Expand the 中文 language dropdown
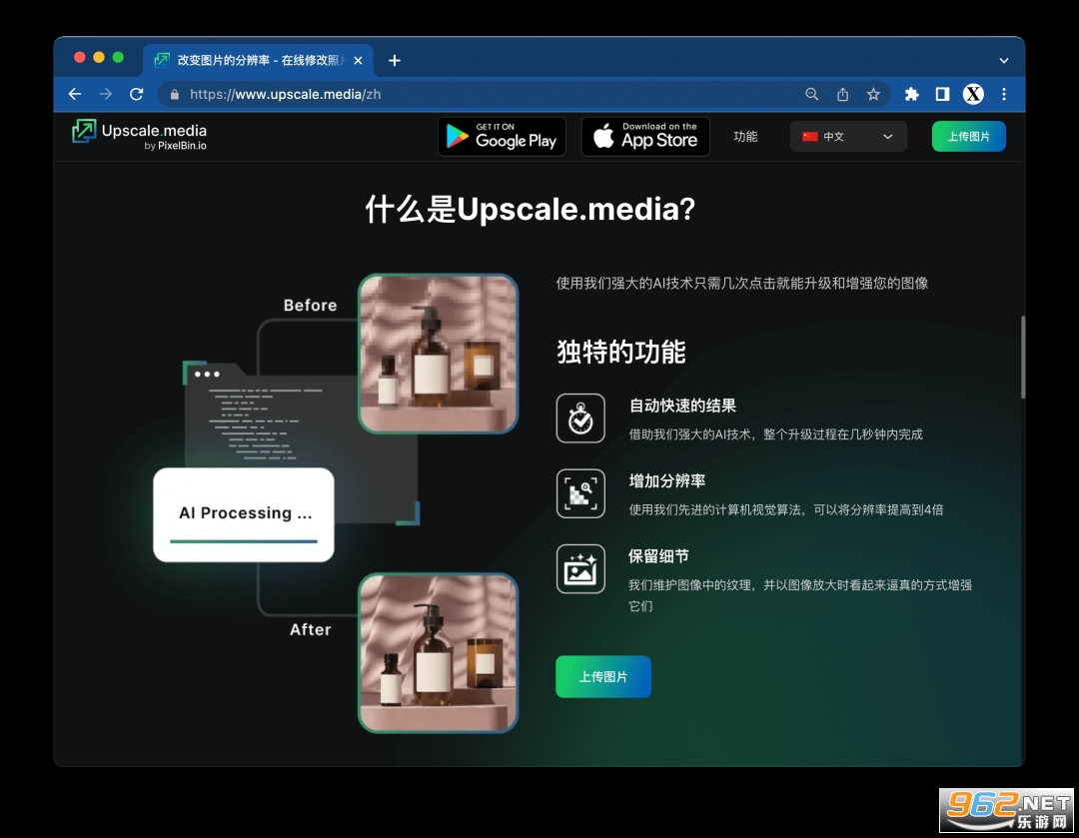The width and height of the screenshot is (1079, 838). pyautogui.click(x=848, y=137)
